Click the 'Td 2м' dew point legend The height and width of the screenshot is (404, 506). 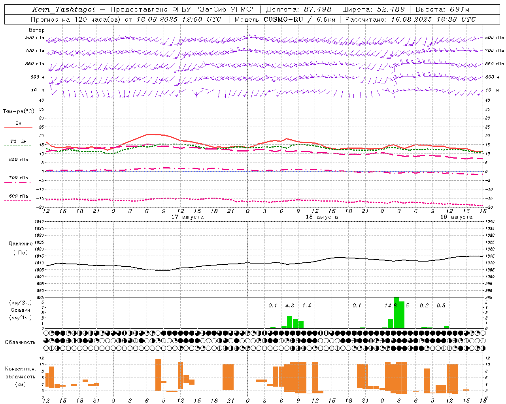click(x=19, y=141)
